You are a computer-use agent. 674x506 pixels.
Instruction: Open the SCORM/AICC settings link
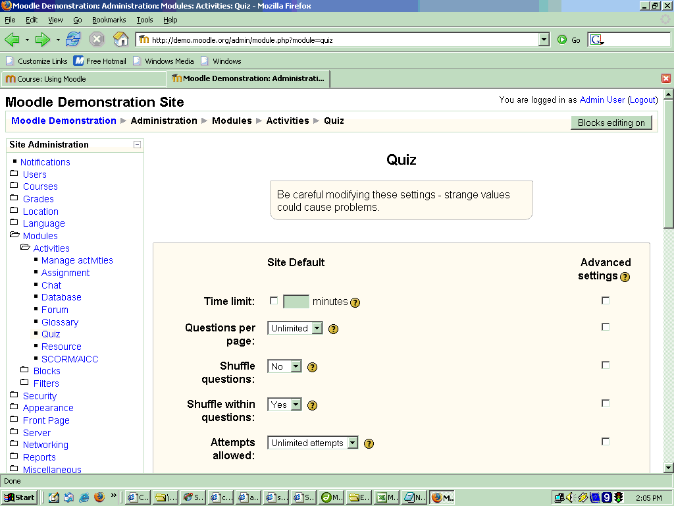pos(70,359)
